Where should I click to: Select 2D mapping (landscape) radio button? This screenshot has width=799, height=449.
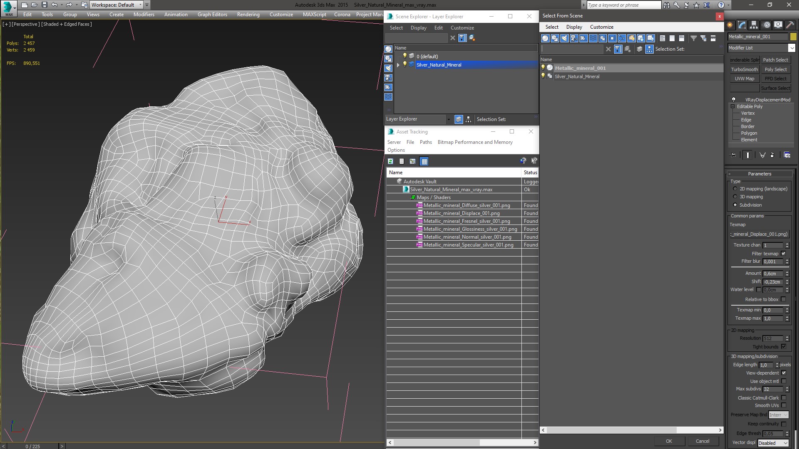(x=735, y=189)
